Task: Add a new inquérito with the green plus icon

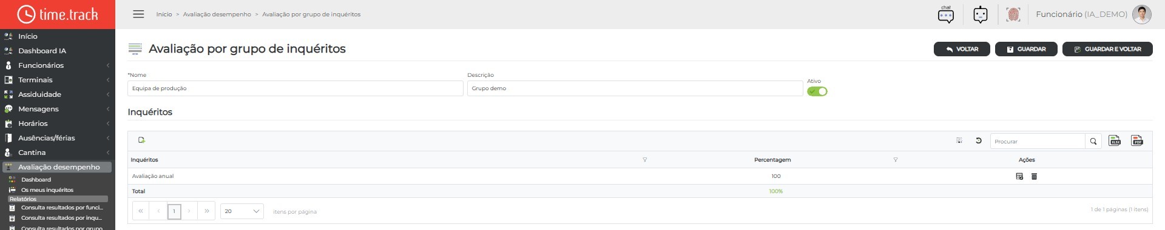Action: (x=141, y=140)
